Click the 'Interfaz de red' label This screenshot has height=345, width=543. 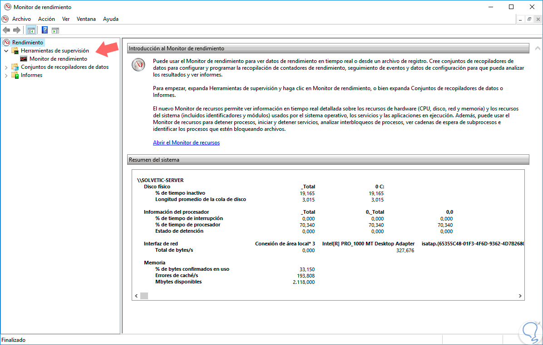161,244
